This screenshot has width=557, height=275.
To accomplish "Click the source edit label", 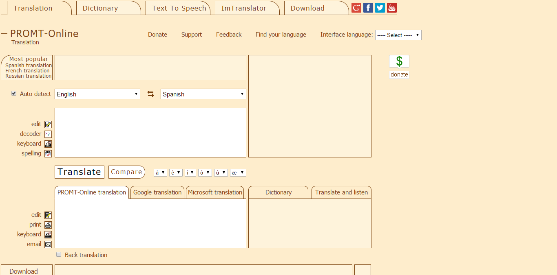I will 36,124.
